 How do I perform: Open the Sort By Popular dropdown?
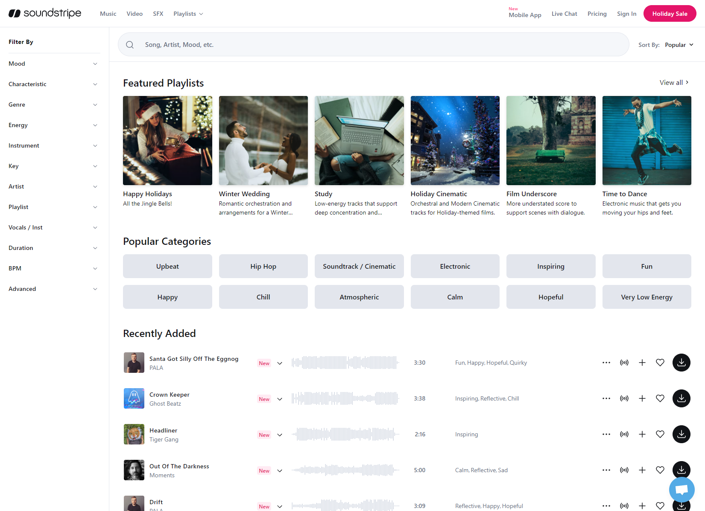679,45
